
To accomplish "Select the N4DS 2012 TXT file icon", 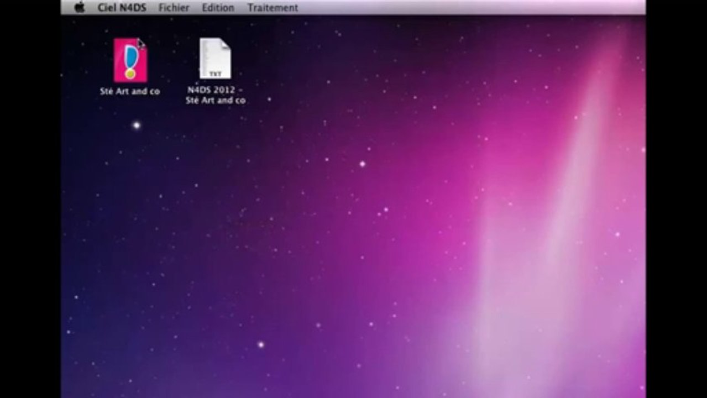I will [215, 59].
